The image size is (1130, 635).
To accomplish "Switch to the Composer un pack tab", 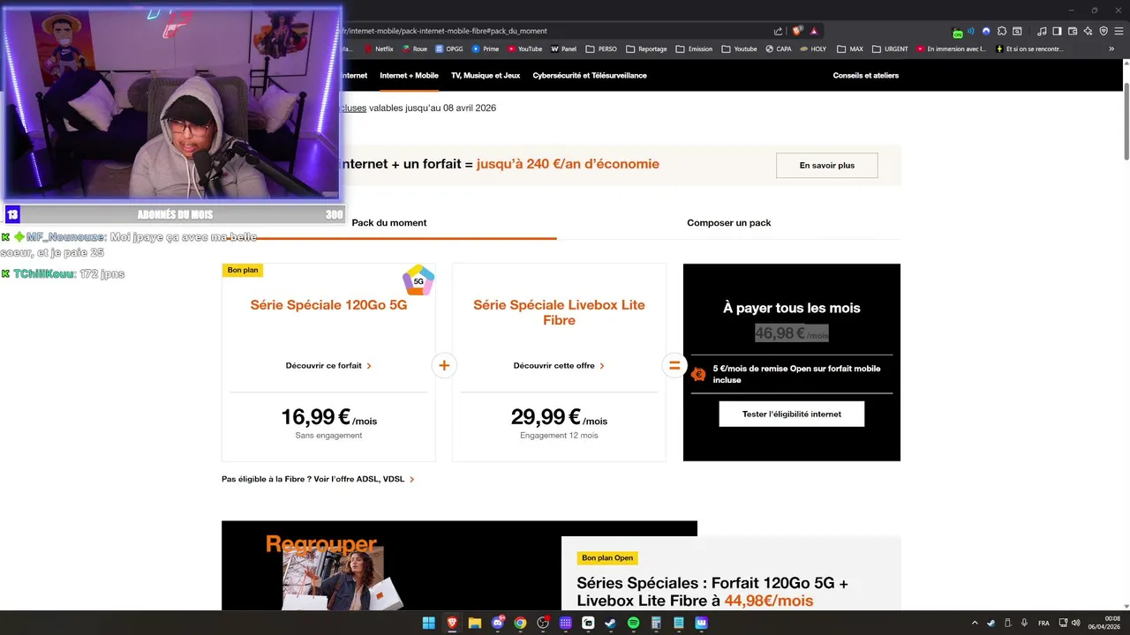I will pos(729,222).
